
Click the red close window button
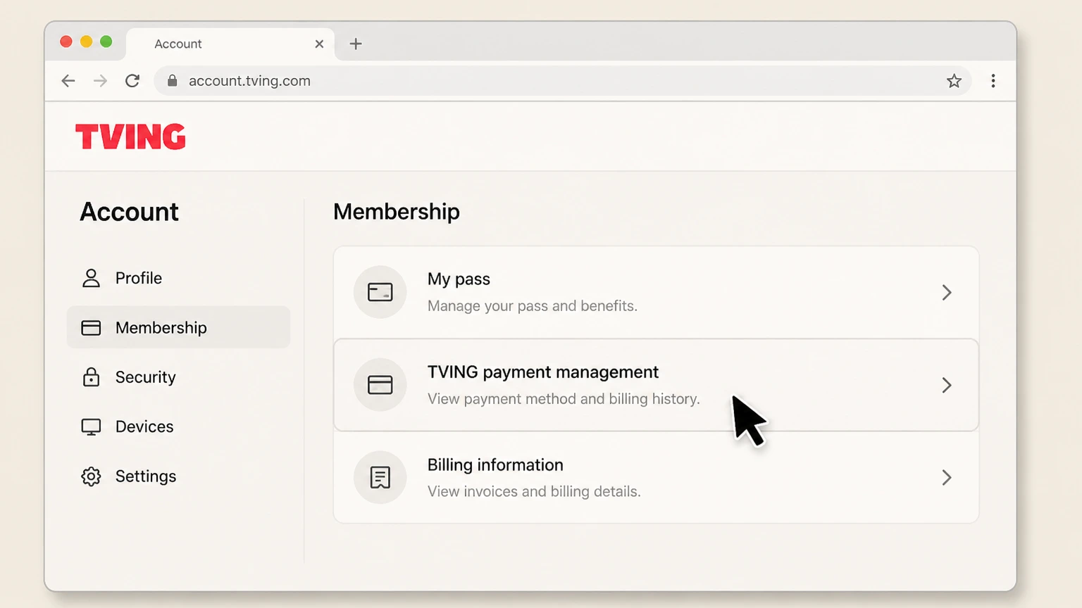[x=66, y=42]
